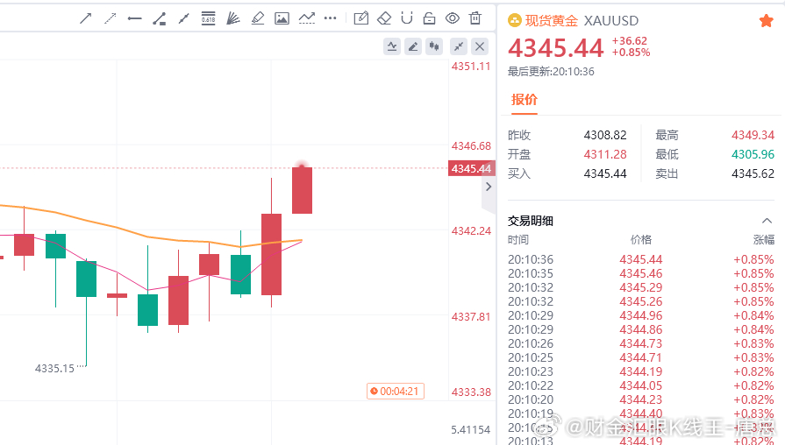This screenshot has width=785, height=445.
Task: Click the 最低 value 4305.96
Action: [753, 154]
